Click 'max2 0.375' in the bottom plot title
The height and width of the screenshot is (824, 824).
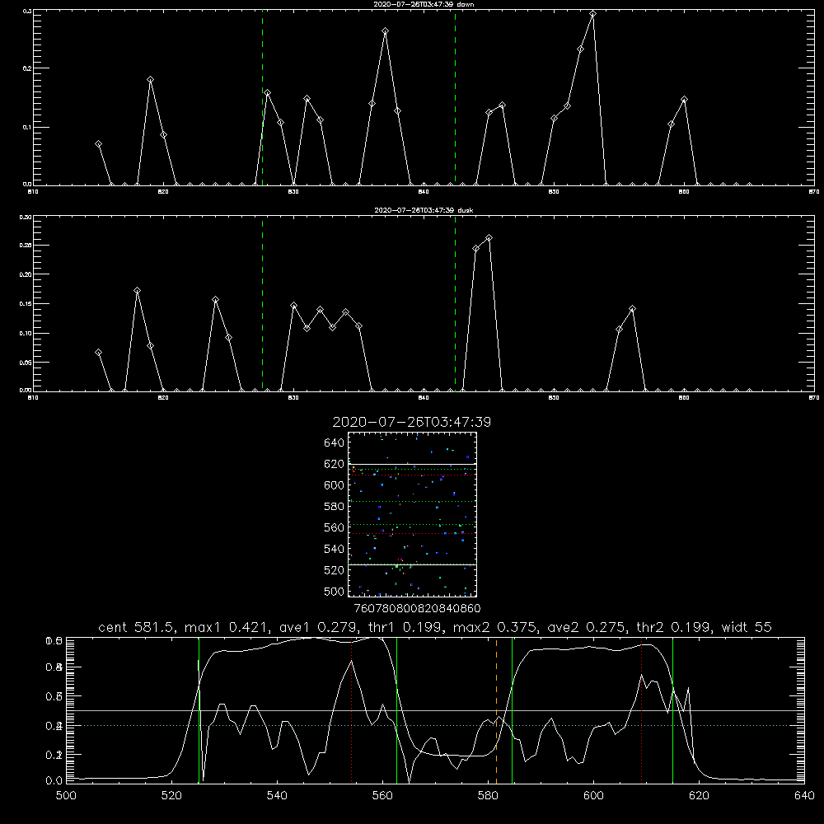(494, 627)
